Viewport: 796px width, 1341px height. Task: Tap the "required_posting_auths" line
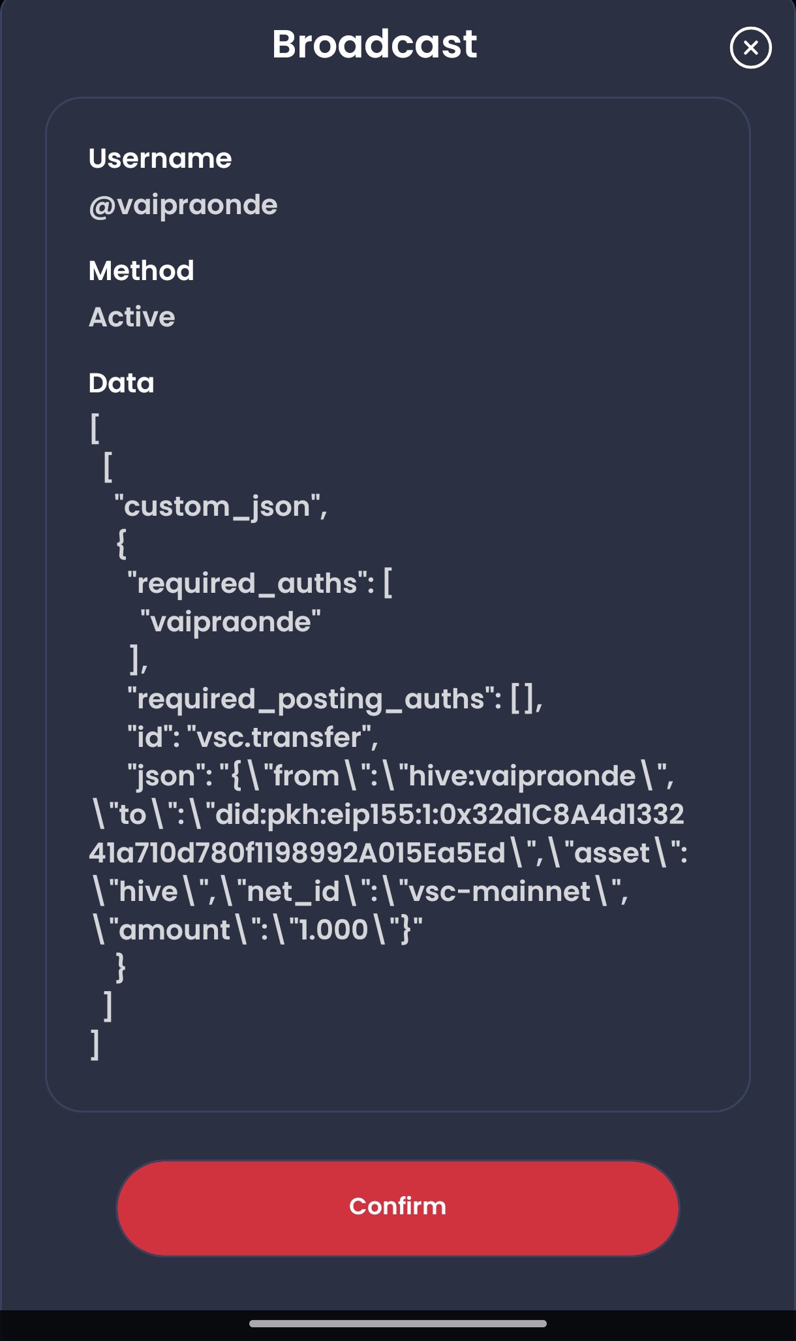pos(335,699)
